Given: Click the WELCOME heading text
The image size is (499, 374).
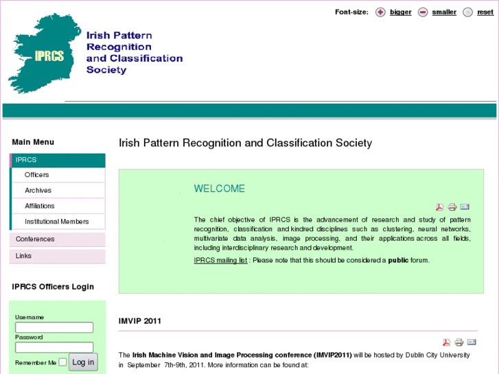Looking at the screenshot, I should [x=219, y=189].
